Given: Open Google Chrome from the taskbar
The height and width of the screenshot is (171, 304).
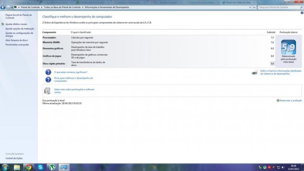Looking at the screenshot, I should (x=29, y=167).
